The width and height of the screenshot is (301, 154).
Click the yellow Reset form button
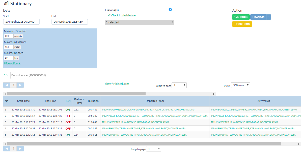[242, 24]
